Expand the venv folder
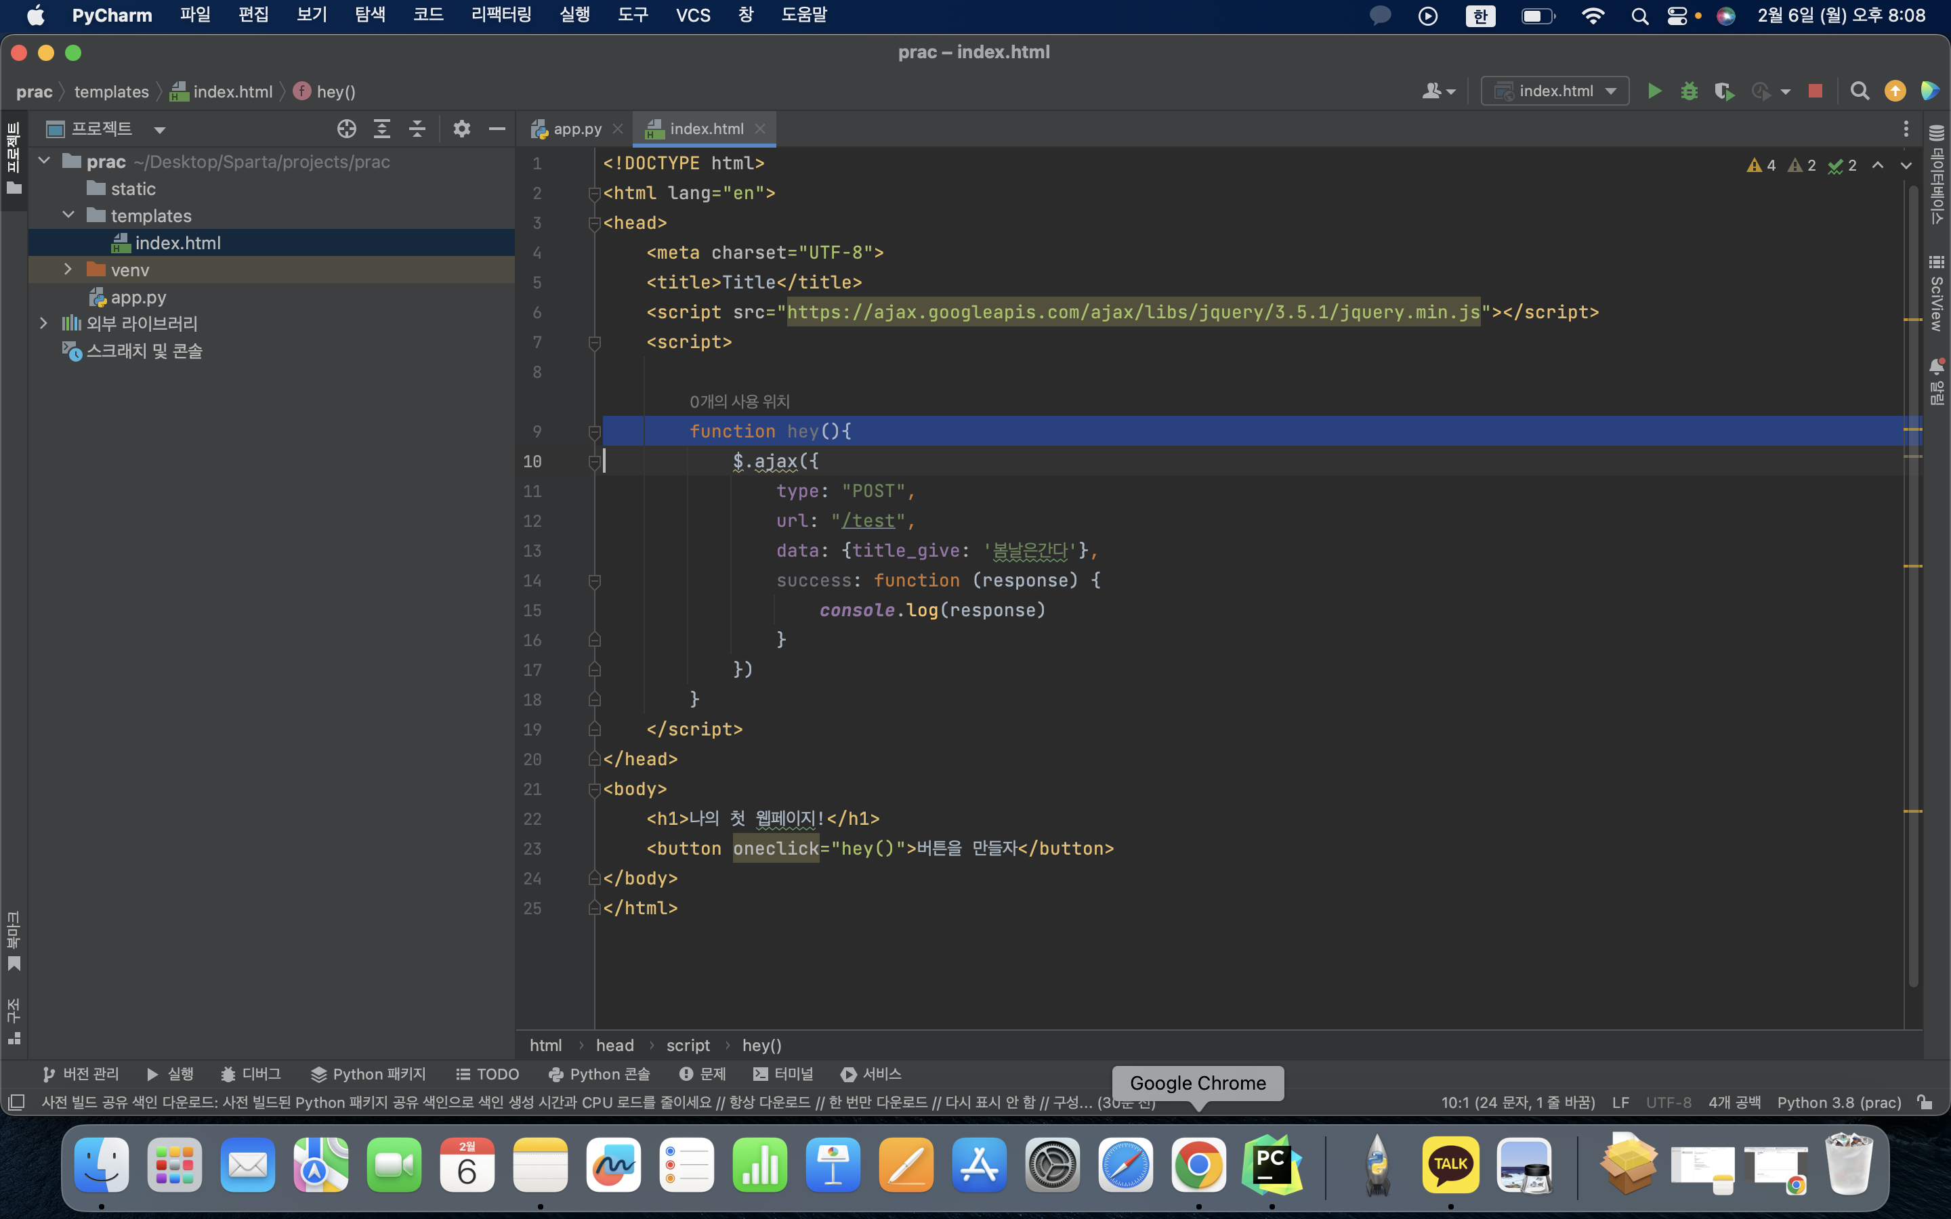Screen dimensions: 1951x1219 [x=68, y=270]
